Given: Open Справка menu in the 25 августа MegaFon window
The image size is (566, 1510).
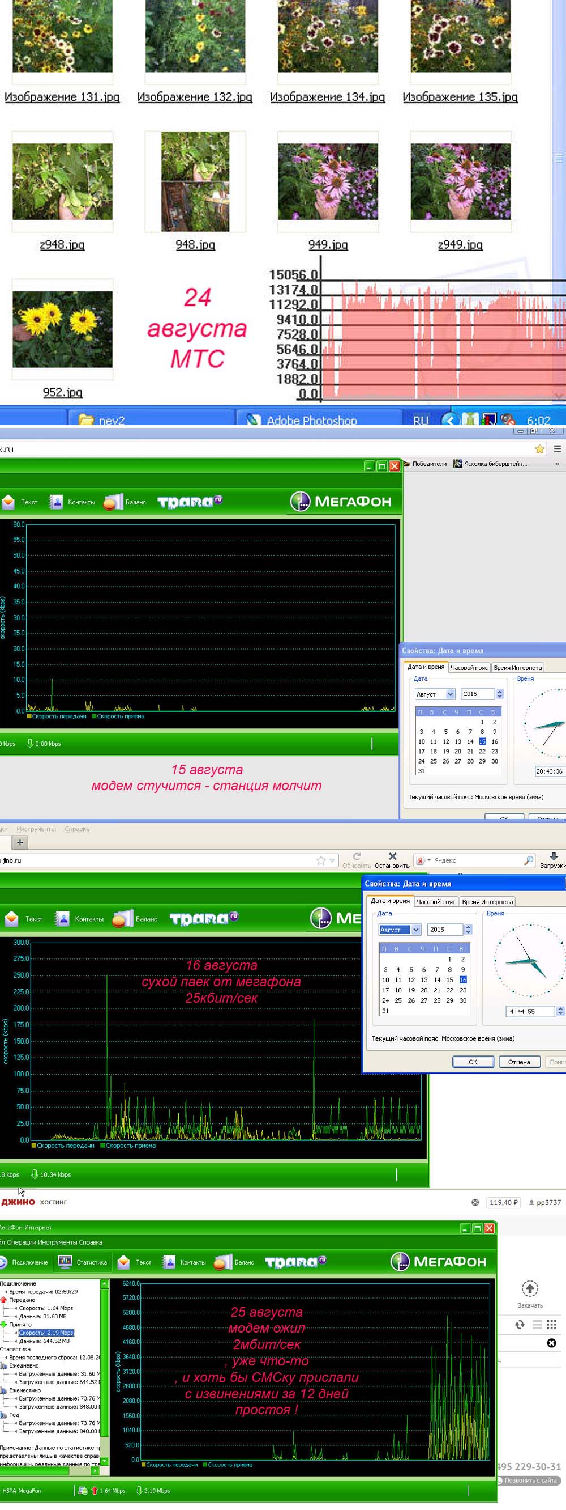Looking at the screenshot, I should tap(90, 1242).
